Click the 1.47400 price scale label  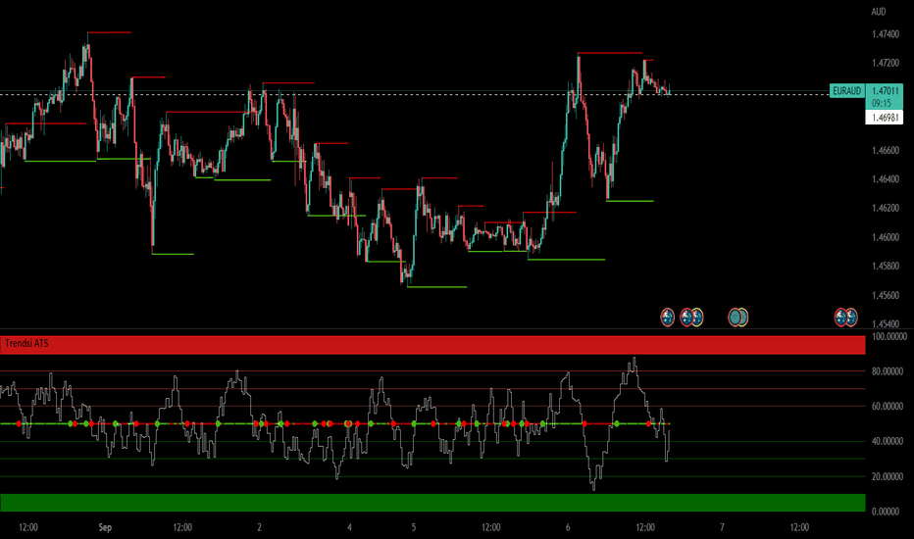886,34
